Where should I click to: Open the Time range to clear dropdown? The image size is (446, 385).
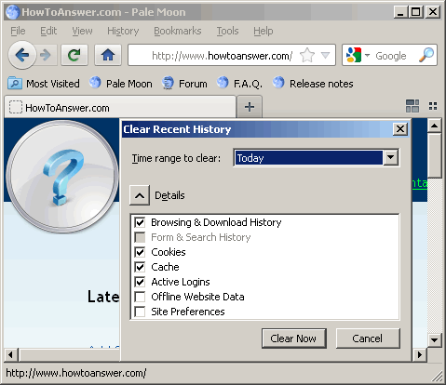(x=317, y=158)
